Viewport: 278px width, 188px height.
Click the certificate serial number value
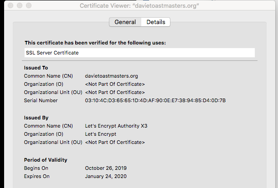click(155, 100)
